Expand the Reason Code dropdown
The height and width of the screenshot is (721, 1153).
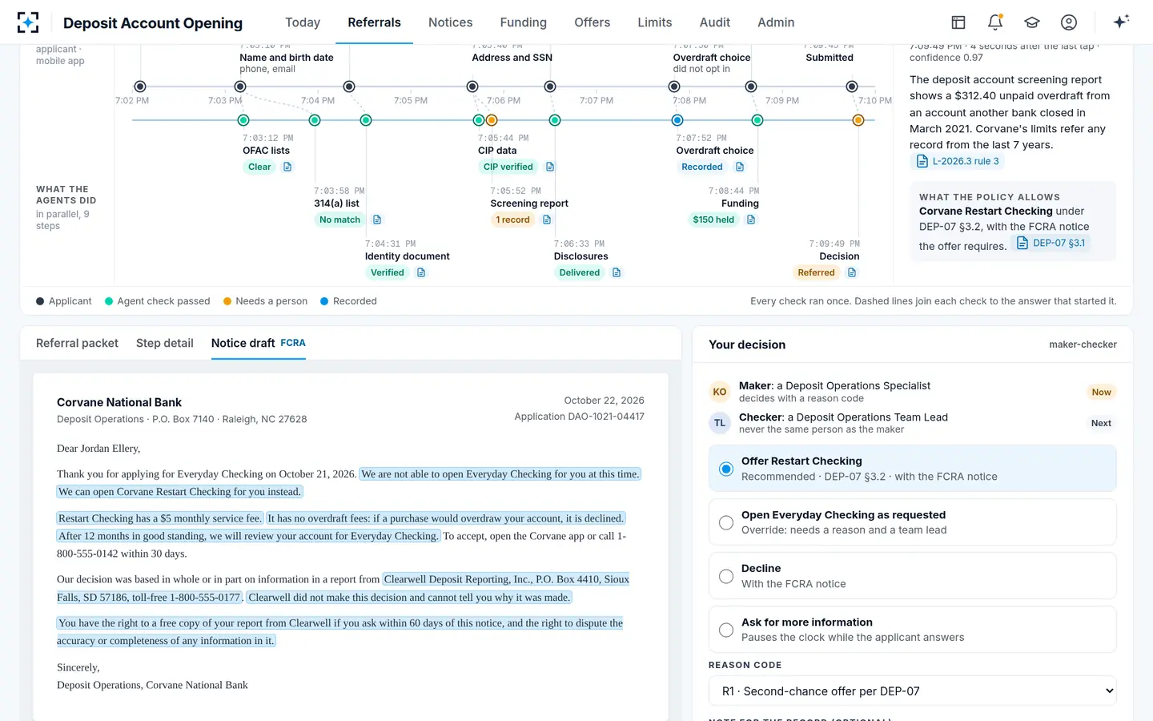coord(913,691)
